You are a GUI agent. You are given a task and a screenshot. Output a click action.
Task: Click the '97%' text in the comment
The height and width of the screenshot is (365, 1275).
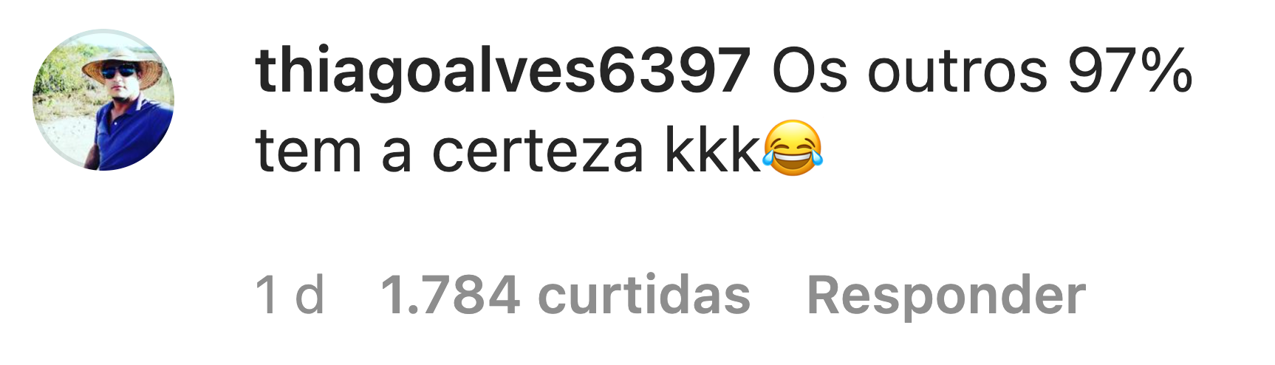[1130, 72]
